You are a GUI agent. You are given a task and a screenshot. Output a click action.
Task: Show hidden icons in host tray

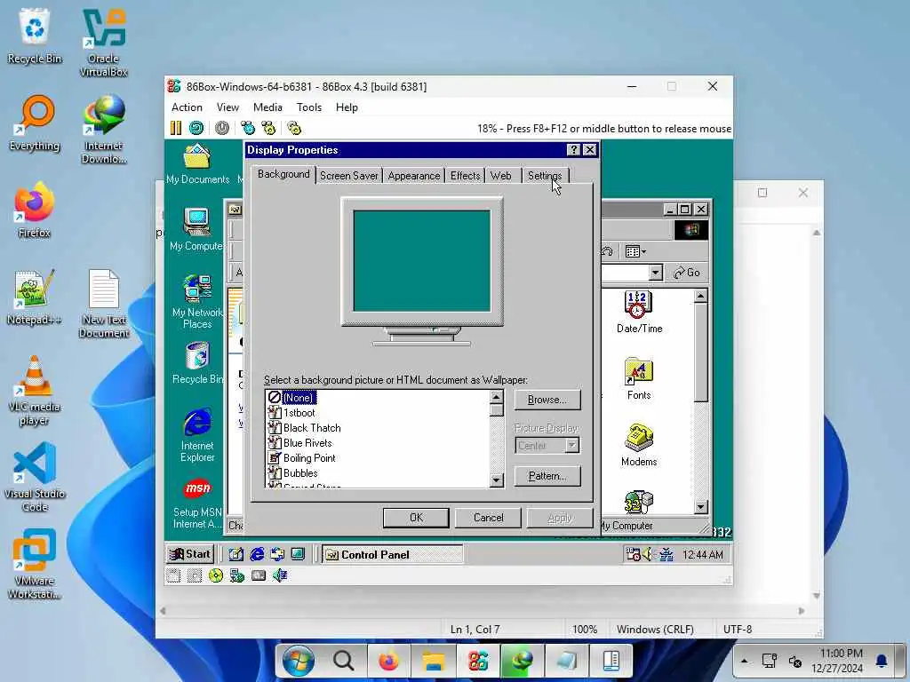pyautogui.click(x=745, y=661)
